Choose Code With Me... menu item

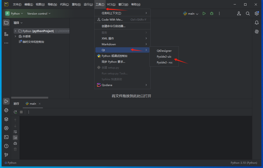[122, 20]
